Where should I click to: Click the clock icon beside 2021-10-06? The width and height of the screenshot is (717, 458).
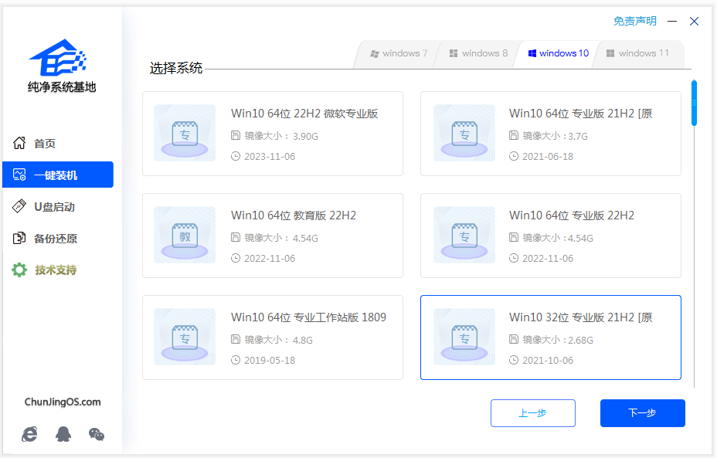tap(514, 360)
